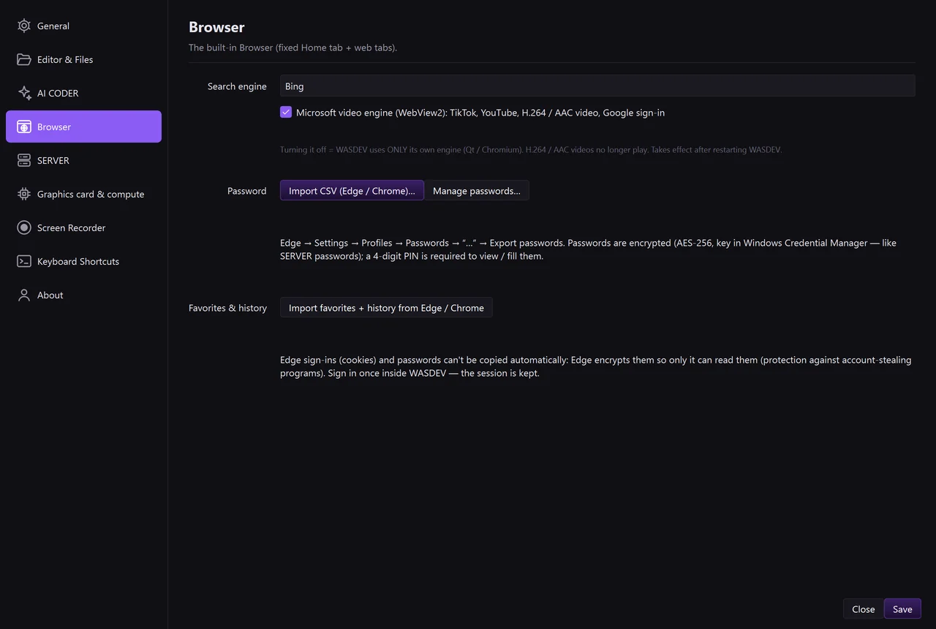
Task: Click the Browser globe window icon
Action: [x=24, y=127]
